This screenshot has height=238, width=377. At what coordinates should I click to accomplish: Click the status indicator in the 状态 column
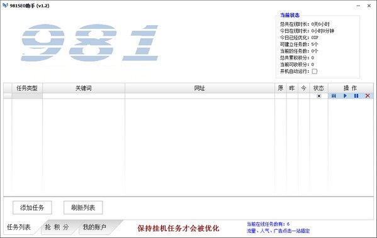[x=319, y=96]
